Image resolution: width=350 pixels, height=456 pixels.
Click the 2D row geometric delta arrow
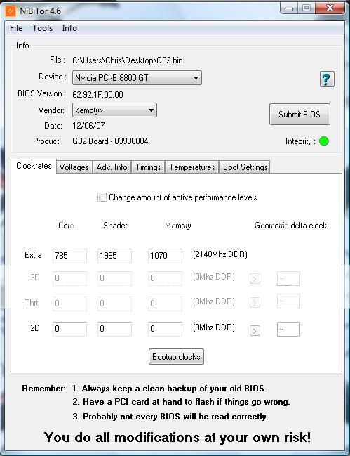click(x=255, y=330)
